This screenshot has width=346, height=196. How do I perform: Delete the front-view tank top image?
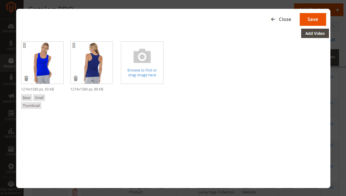pyautogui.click(x=26, y=78)
